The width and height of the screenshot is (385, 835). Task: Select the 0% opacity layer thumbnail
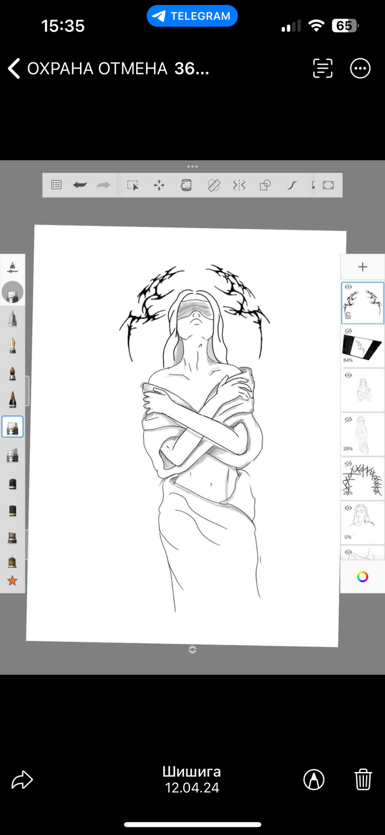pos(362,523)
